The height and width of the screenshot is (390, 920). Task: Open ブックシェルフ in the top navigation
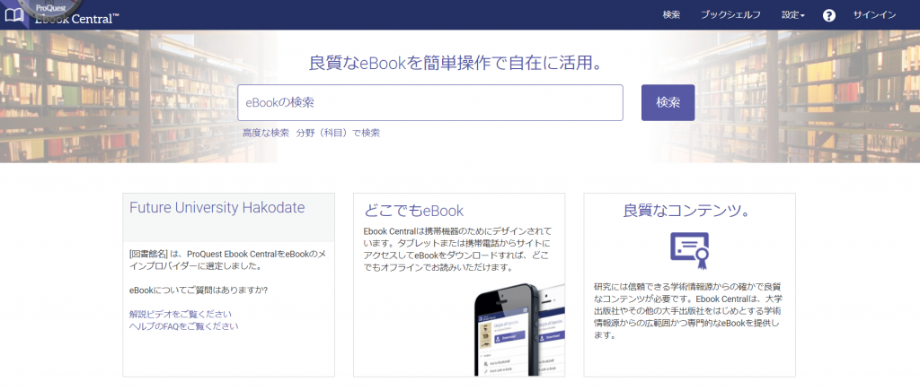[730, 15]
